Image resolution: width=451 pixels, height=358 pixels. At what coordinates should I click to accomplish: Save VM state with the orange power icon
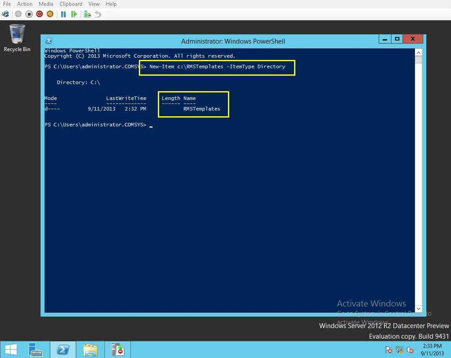pos(50,14)
